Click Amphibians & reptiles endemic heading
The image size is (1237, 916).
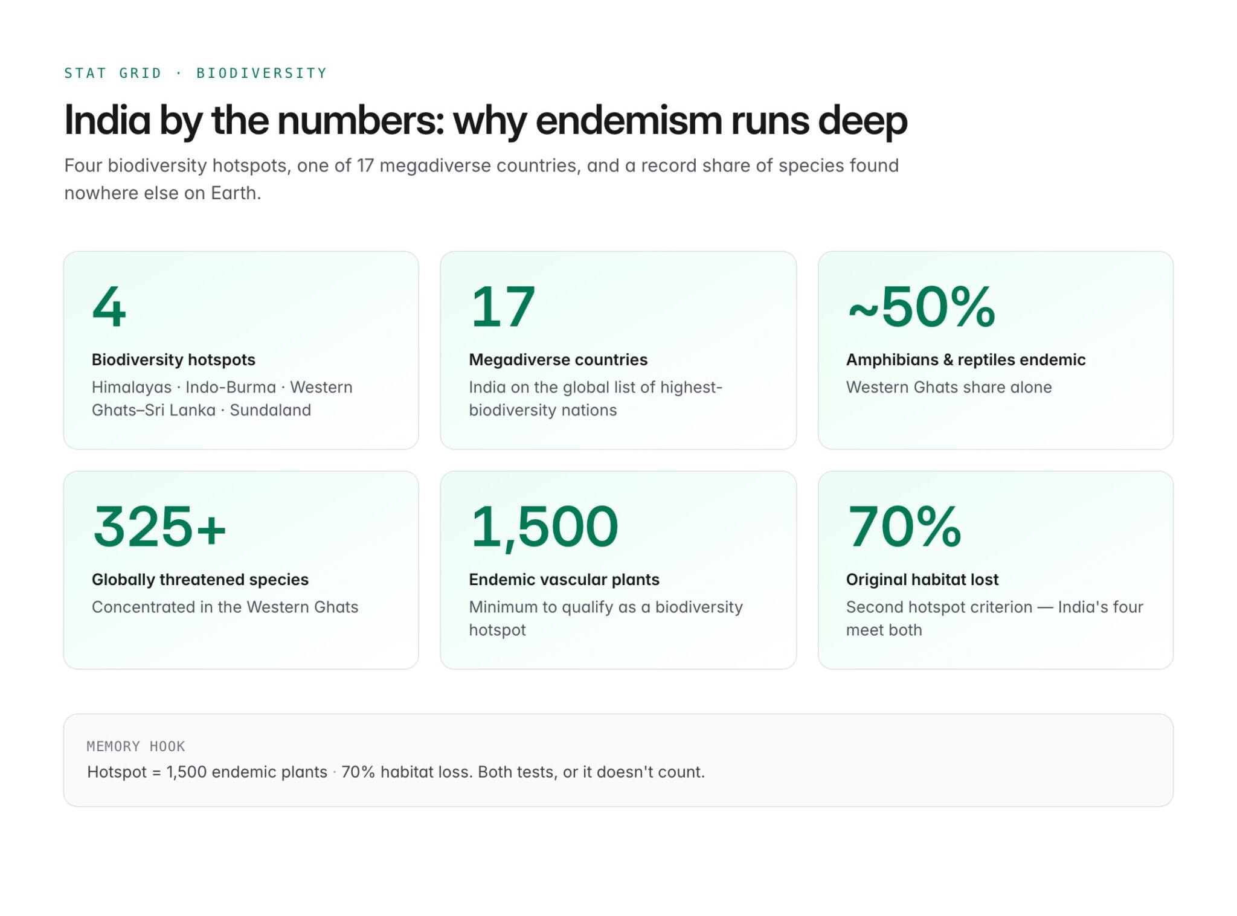(966, 359)
